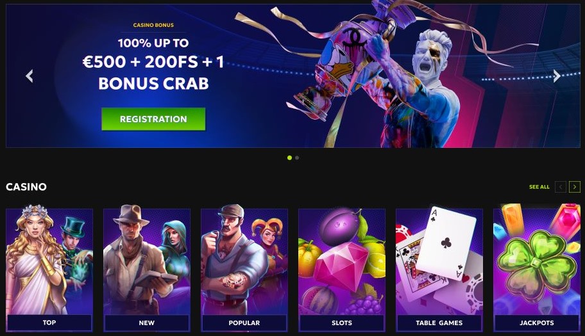Click the CASINO section heading
The width and height of the screenshot is (585, 336).
click(x=26, y=187)
